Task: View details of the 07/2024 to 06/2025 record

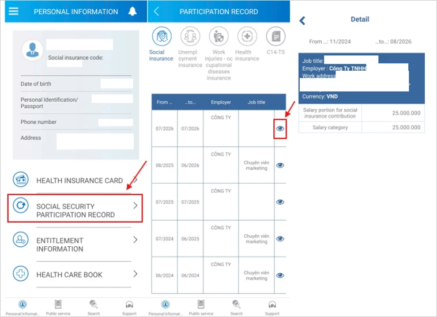Action: [x=280, y=239]
